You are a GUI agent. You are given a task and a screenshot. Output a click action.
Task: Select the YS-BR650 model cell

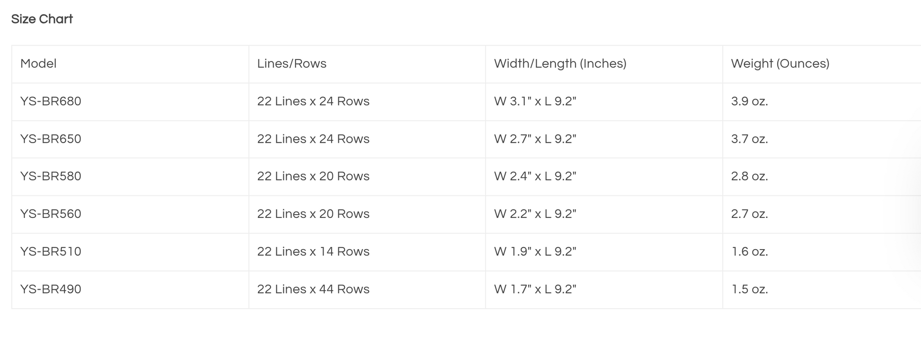coord(51,139)
